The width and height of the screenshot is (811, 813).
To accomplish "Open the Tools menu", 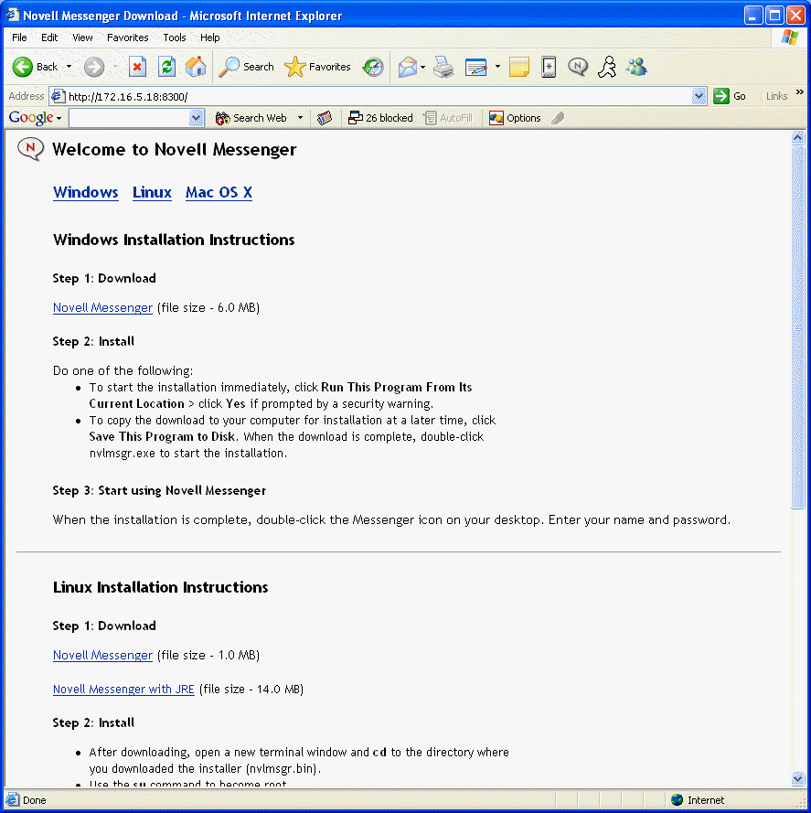I will click(x=175, y=37).
